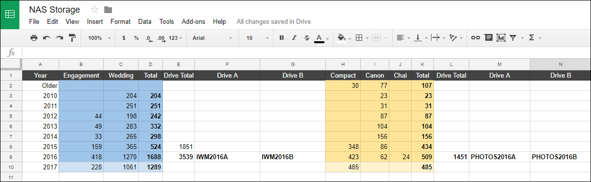Insert chart using the chart icon
Image resolution: width=591 pixels, height=182 pixels.
[501, 38]
